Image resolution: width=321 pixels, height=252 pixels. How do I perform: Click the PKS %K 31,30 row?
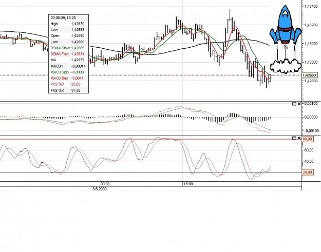[69, 90]
